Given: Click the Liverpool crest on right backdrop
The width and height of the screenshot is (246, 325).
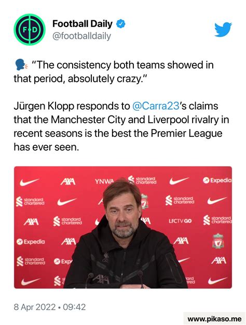Looking at the screenshot, I should [x=218, y=241].
